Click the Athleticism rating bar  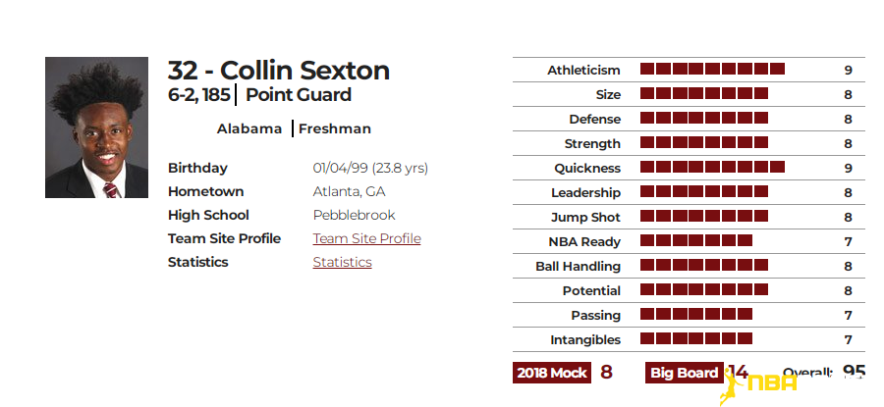712,70
